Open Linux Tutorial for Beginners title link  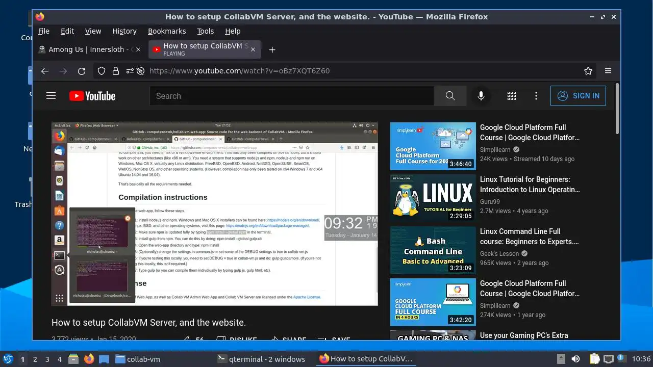coord(530,185)
